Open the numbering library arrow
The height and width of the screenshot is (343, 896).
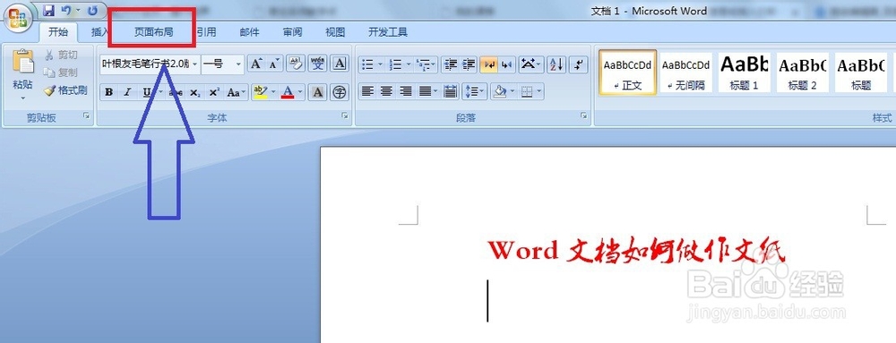coord(408,64)
